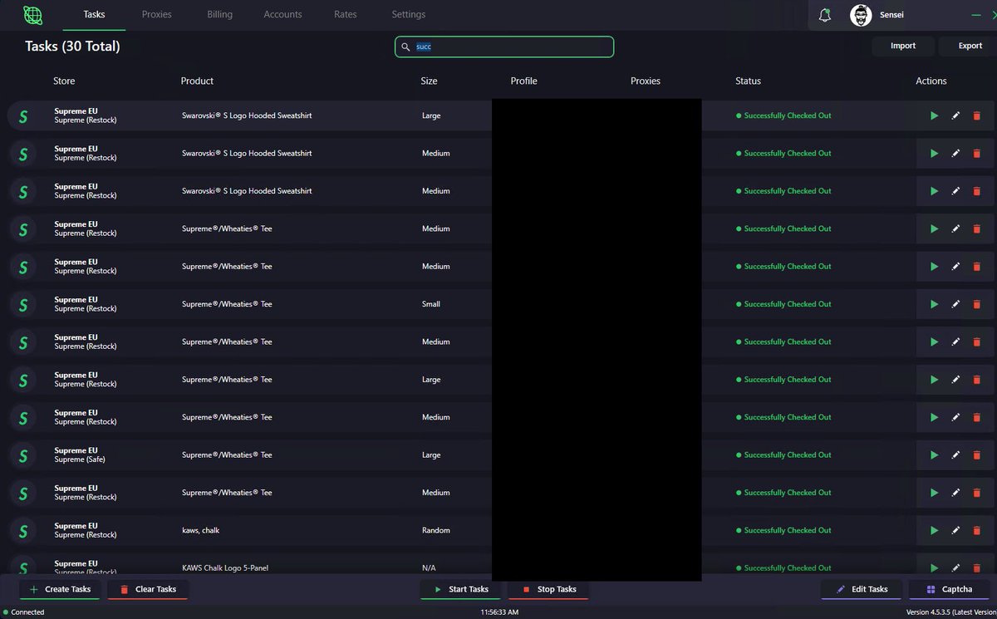Delete the Swarovski Hooded Sweatshirt Large task

tap(976, 116)
